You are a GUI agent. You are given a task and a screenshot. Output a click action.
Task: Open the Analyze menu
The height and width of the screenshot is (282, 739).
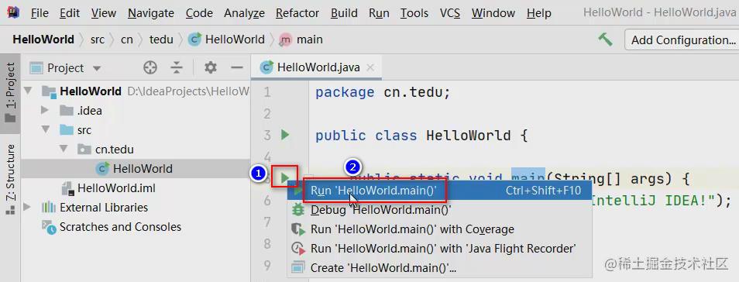[x=244, y=12]
